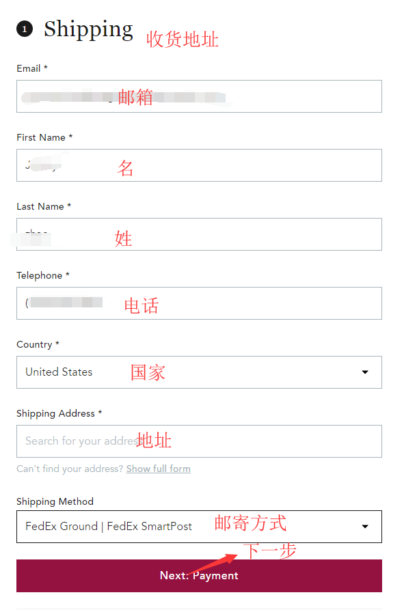Click the Next: Payment button
Viewport: 404px width, 610px height.
tap(198, 576)
